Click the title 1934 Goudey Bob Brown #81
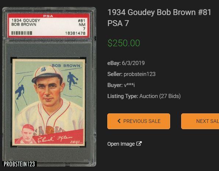The width and height of the screenshot is (219, 171). pyautogui.click(x=159, y=12)
